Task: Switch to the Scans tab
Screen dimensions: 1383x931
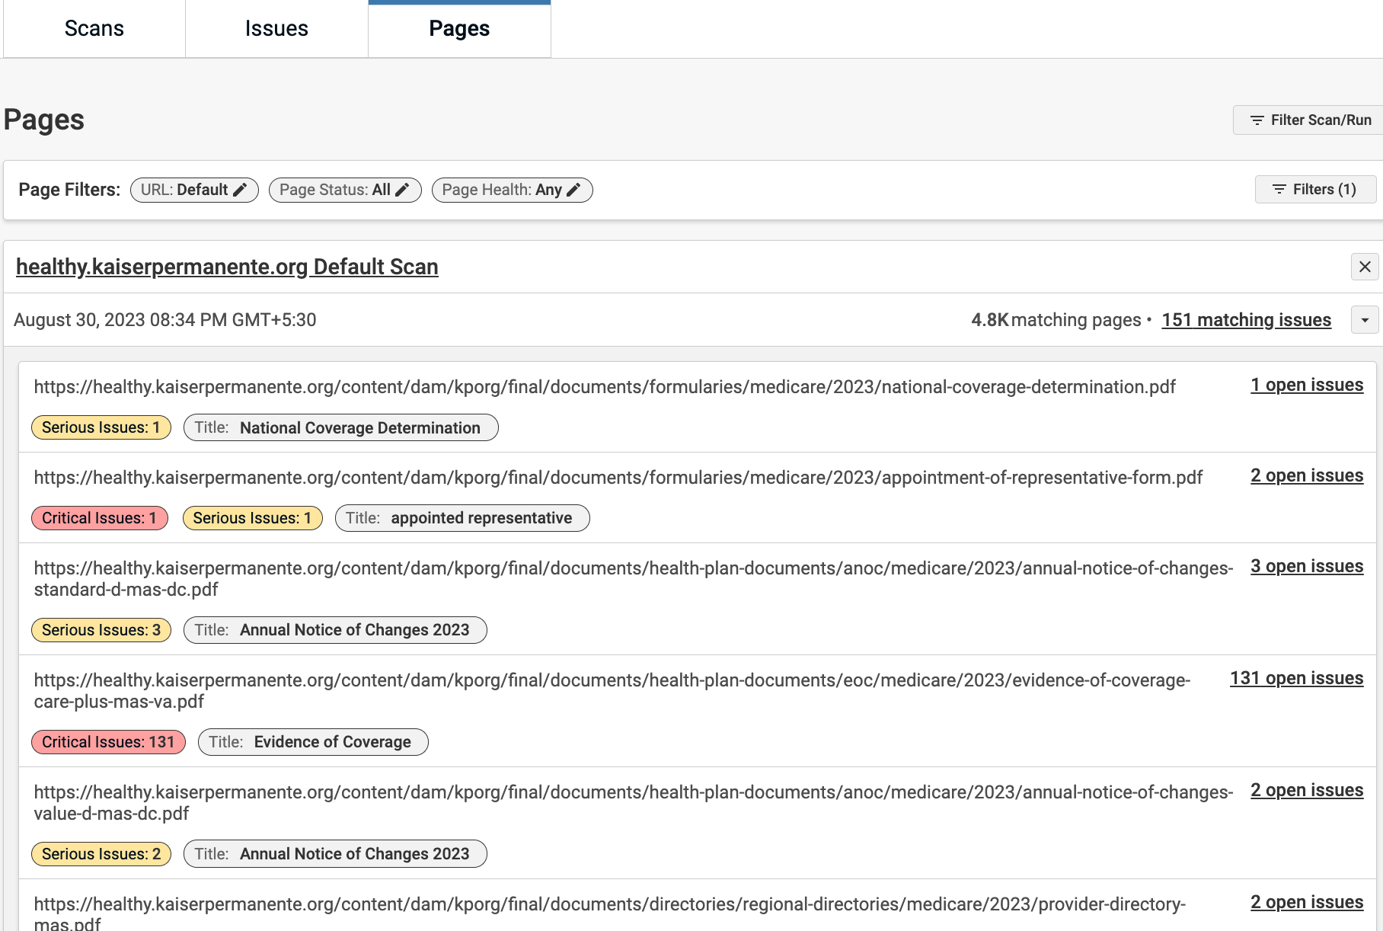Action: [x=94, y=29]
